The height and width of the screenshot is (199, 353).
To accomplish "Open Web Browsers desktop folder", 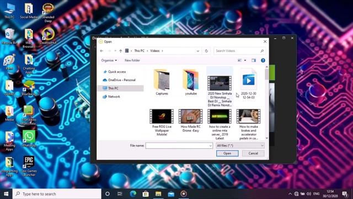I will 29,38.
